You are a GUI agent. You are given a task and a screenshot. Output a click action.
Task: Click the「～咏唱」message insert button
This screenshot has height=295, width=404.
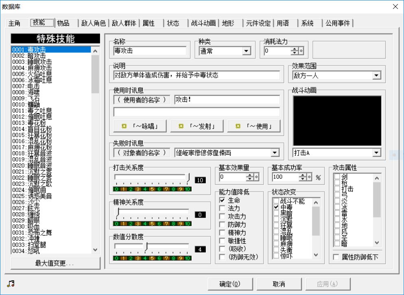click(x=140, y=126)
